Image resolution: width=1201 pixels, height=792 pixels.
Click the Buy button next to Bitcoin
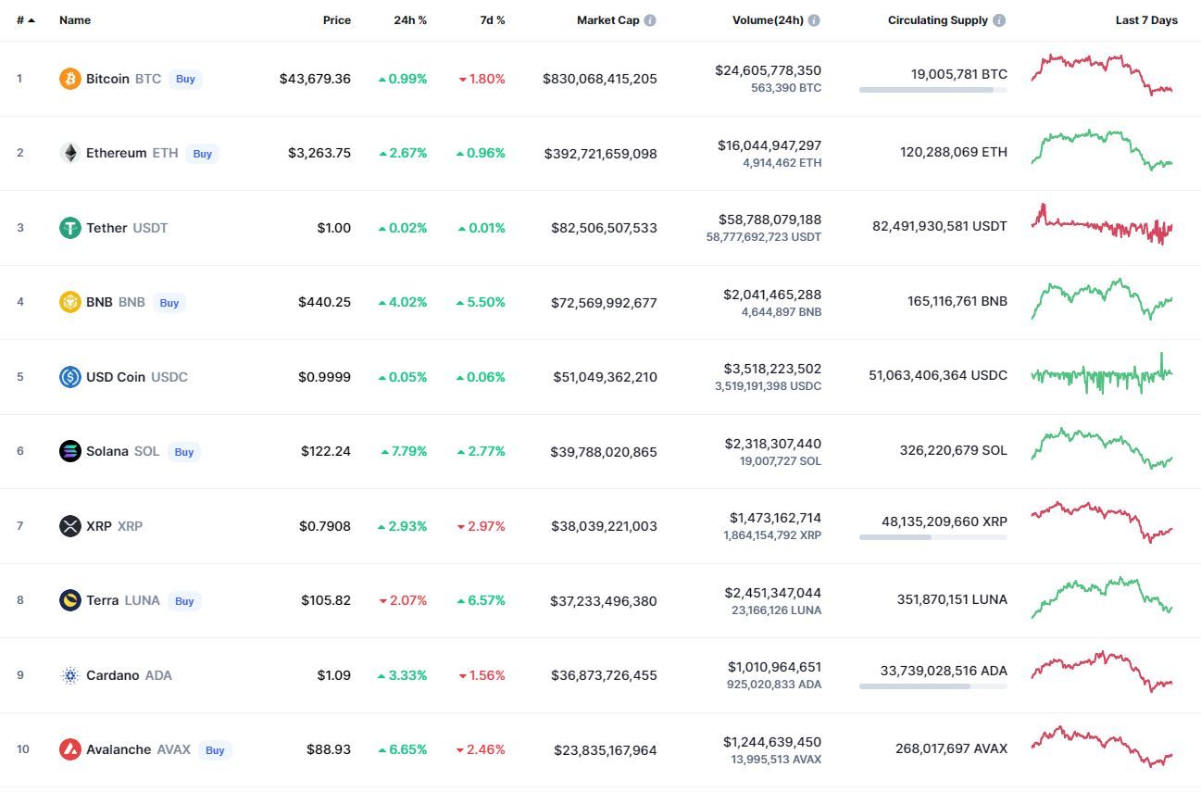[x=186, y=79]
